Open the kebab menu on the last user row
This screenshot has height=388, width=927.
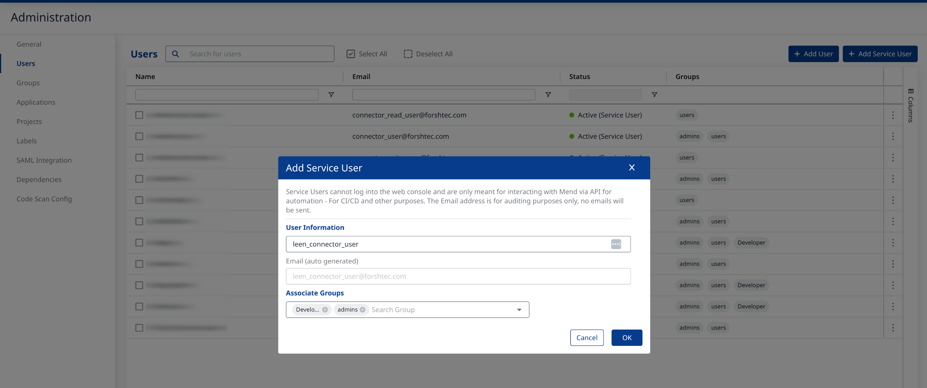(893, 328)
